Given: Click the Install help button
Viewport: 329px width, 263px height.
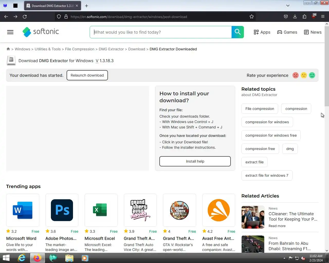Looking at the screenshot, I should pos(195,161).
